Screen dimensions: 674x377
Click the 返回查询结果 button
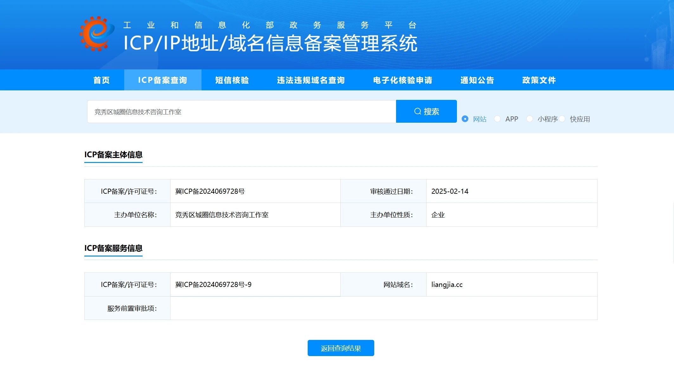point(341,348)
